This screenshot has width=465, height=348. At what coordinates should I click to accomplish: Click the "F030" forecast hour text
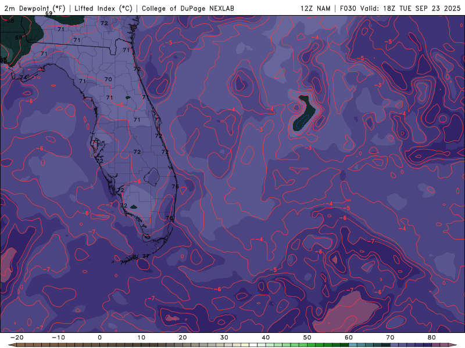[348, 8]
